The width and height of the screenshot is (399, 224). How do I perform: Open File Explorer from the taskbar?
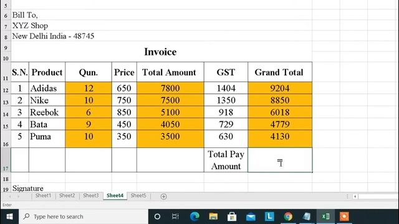(x=213, y=217)
